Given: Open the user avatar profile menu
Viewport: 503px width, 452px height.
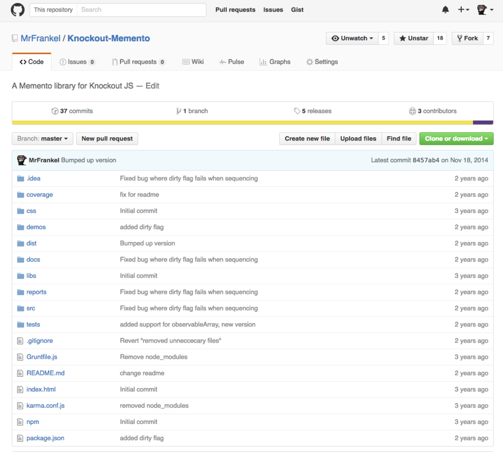Looking at the screenshot, I should click(485, 10).
